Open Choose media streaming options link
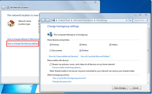 [x=67, y=68]
